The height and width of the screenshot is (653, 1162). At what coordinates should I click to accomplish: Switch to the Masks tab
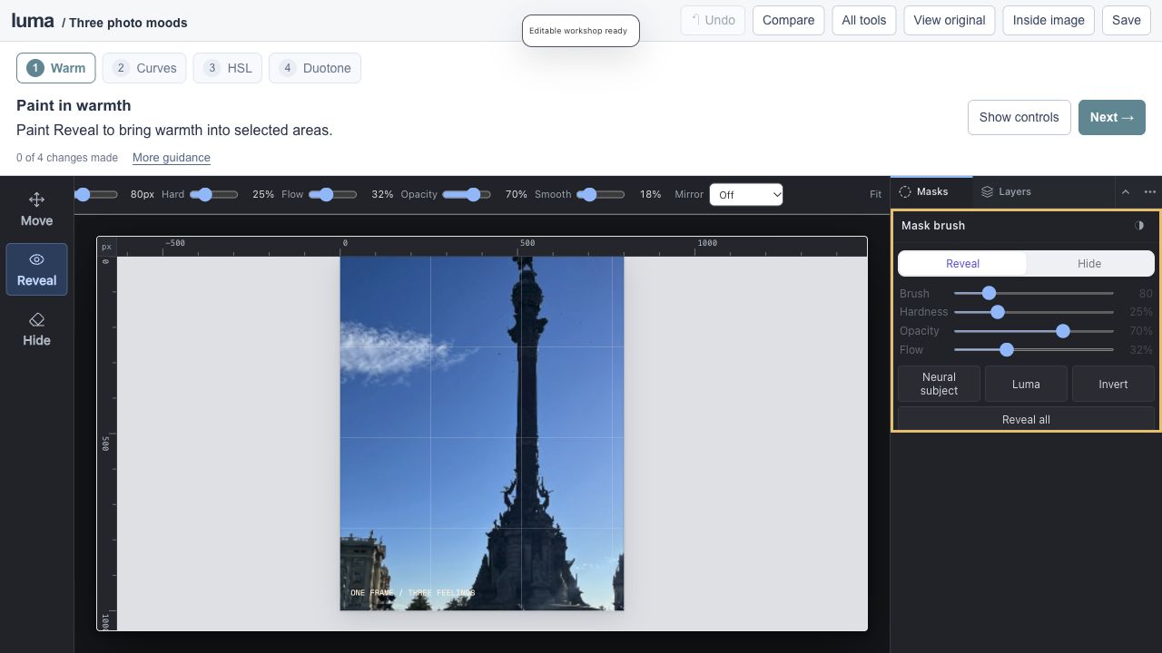(931, 191)
